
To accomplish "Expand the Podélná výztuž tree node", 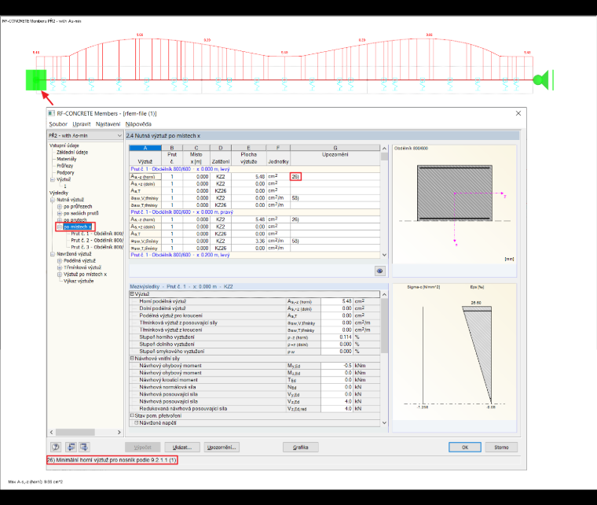I will [x=60, y=260].
